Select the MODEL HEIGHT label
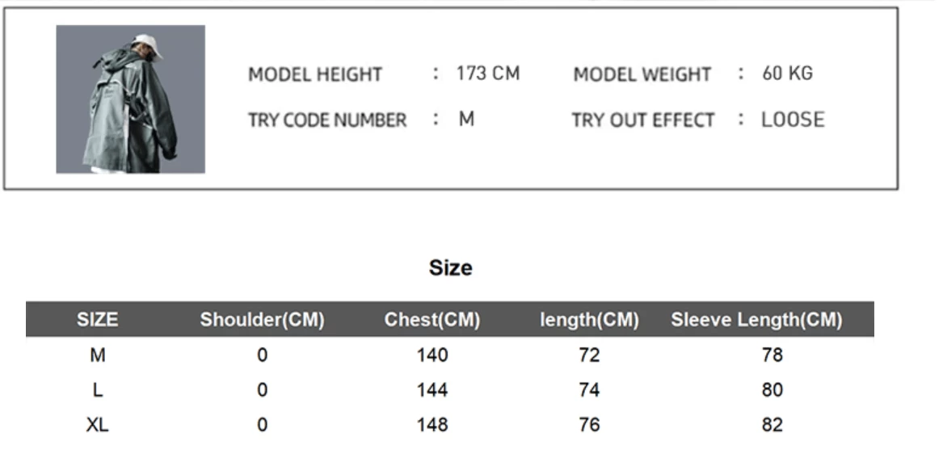 (314, 75)
